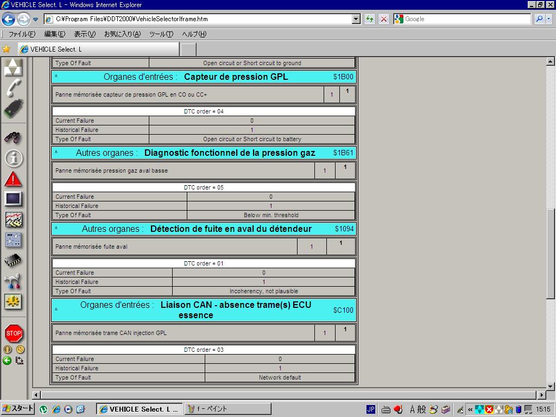Click the スタート Start button
556x417 pixels.
[18, 409]
